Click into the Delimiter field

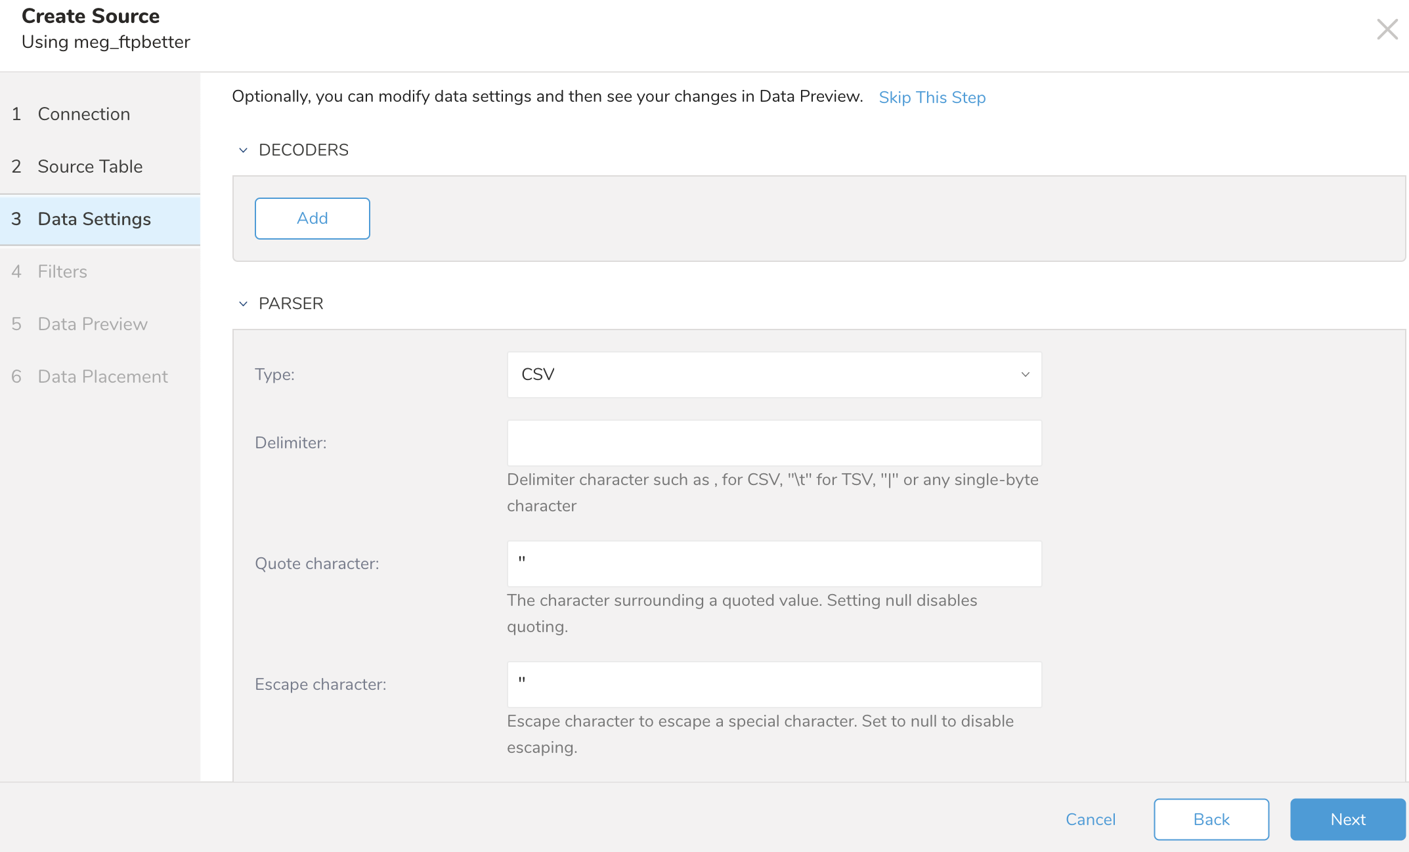(x=773, y=443)
